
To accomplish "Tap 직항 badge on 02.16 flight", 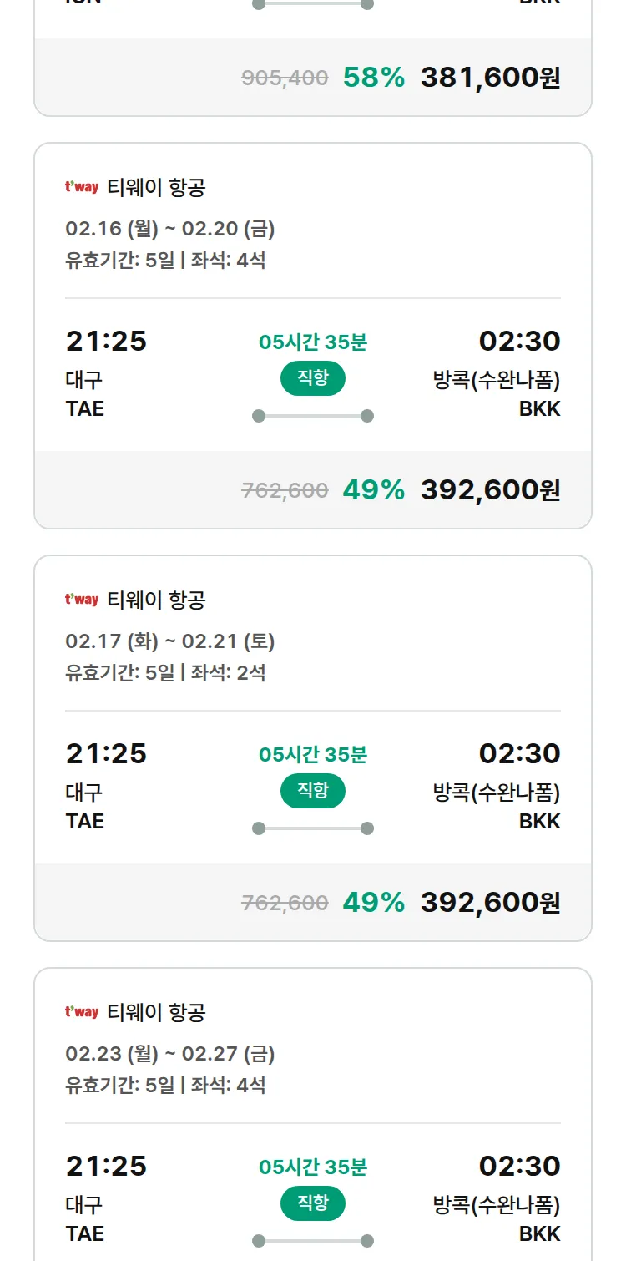I will click(x=312, y=378).
